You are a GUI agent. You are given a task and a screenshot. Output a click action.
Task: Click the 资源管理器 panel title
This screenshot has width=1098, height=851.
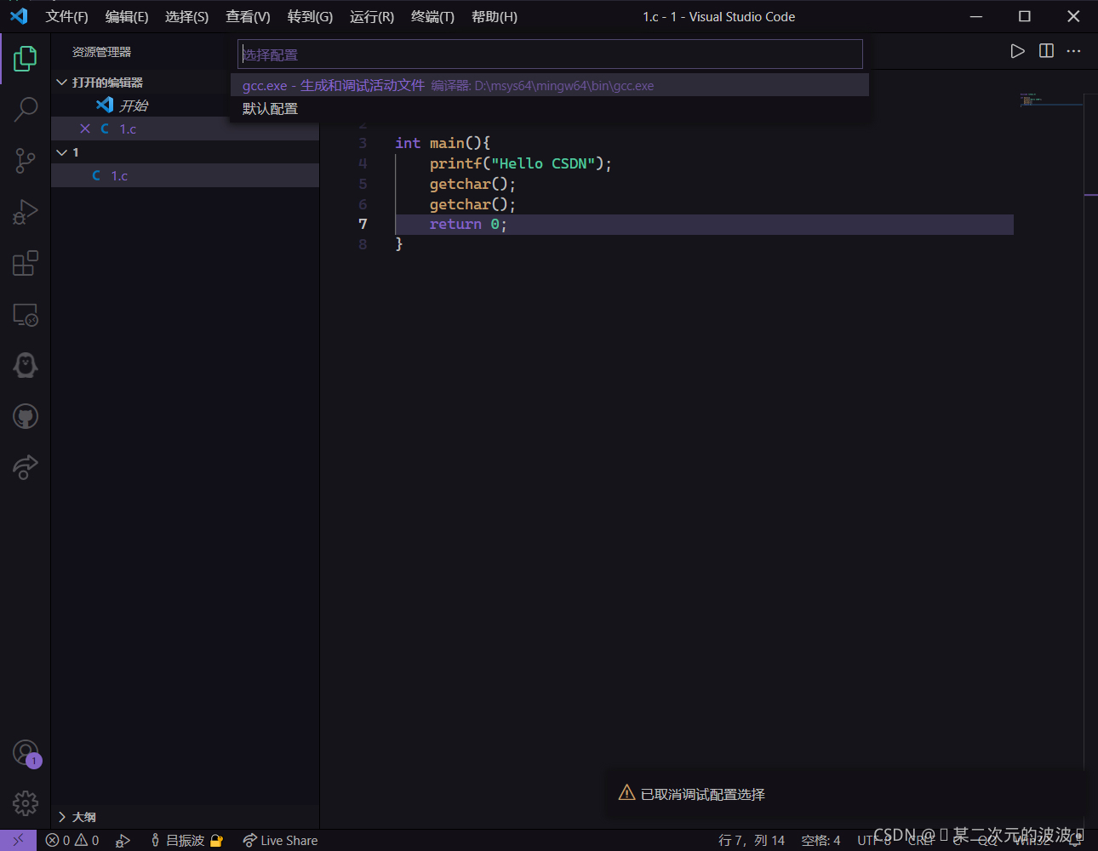(x=101, y=52)
